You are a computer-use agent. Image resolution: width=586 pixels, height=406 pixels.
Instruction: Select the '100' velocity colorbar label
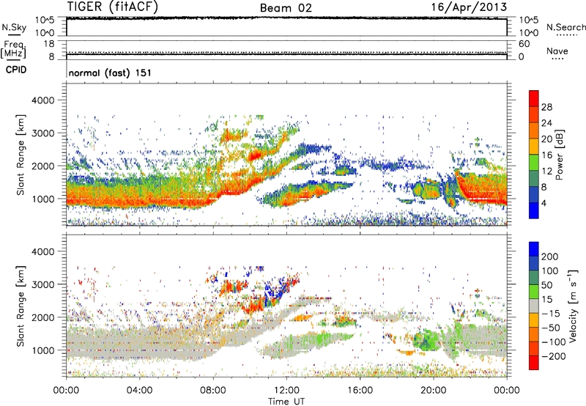click(x=549, y=271)
